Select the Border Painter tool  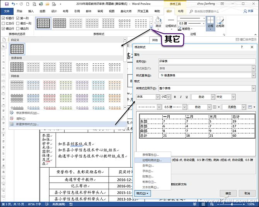tap(220, 22)
